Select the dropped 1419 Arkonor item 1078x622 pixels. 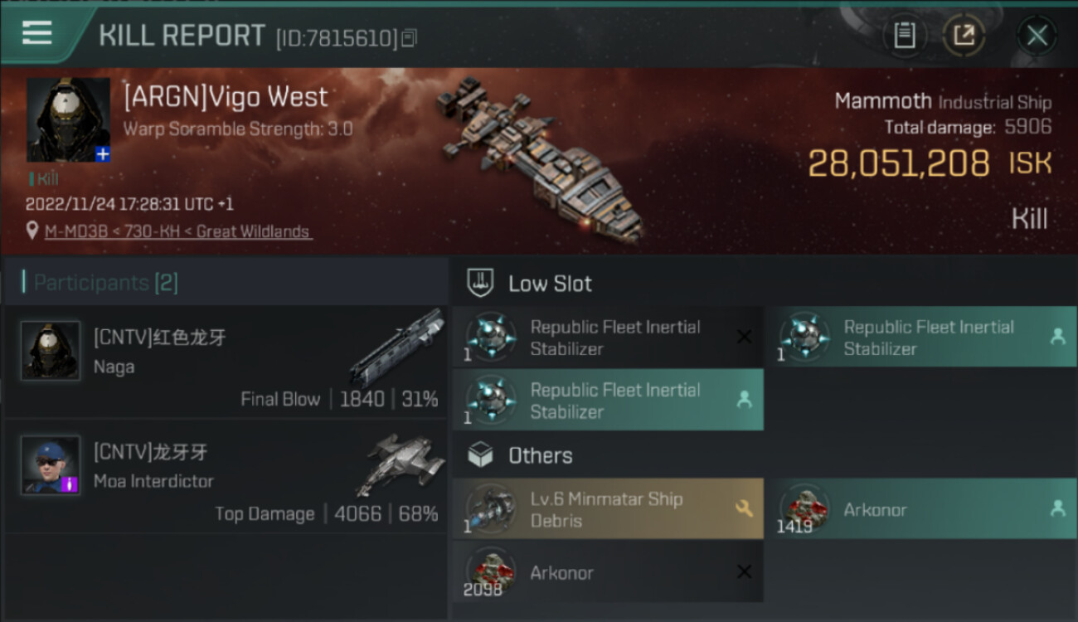tap(920, 509)
